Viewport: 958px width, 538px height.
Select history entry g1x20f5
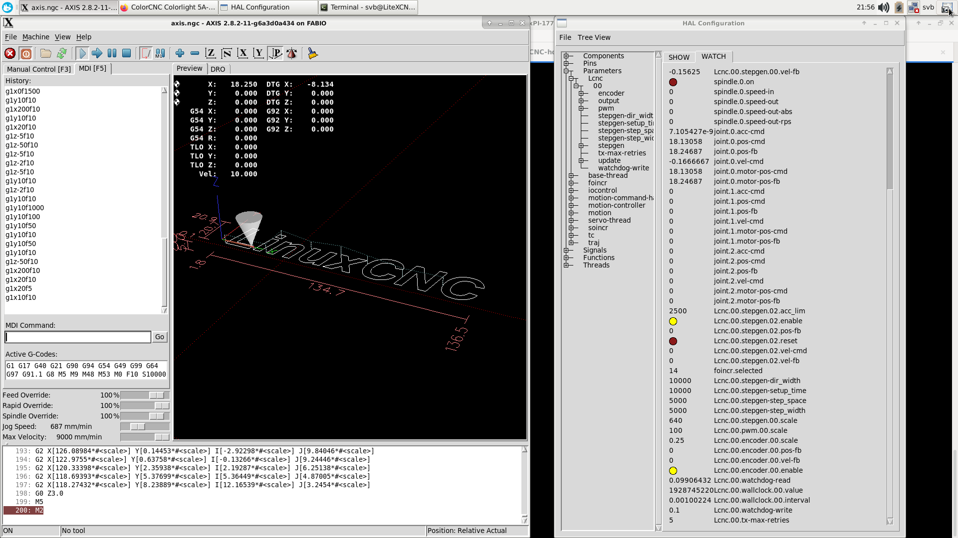pos(19,288)
